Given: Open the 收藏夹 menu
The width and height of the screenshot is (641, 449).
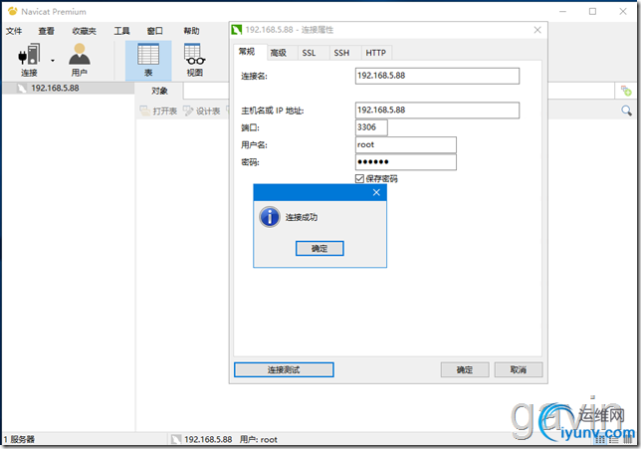Looking at the screenshot, I should point(84,31).
